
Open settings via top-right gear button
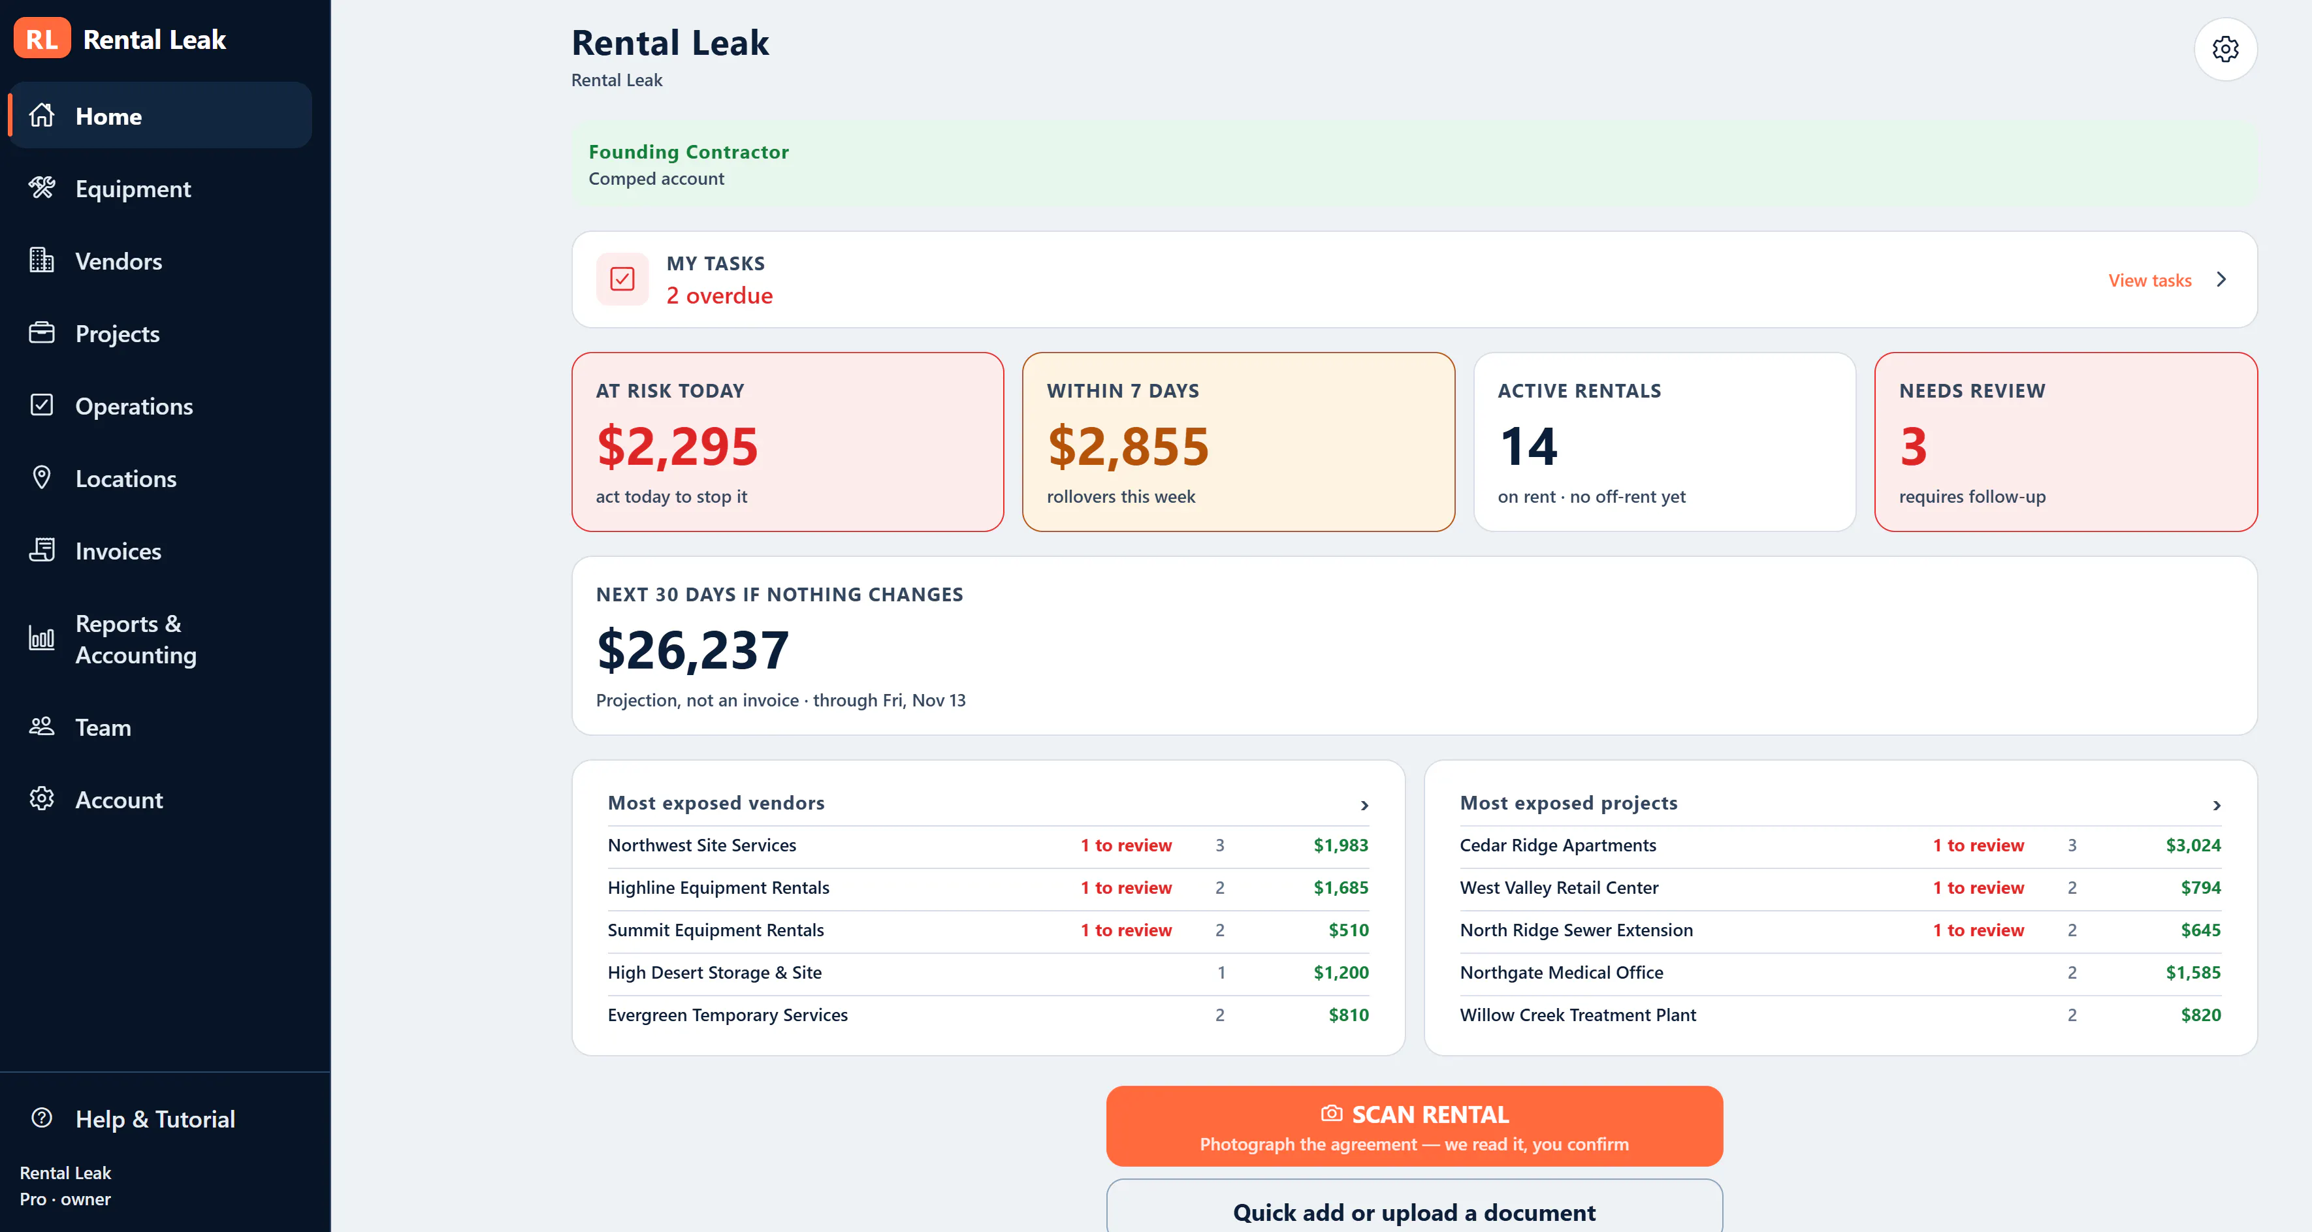pos(2225,50)
